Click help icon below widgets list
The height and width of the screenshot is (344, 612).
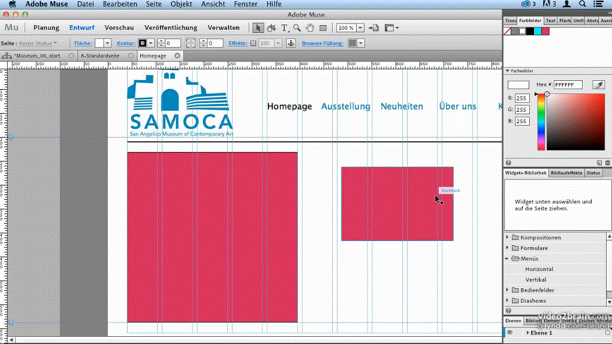(508, 310)
